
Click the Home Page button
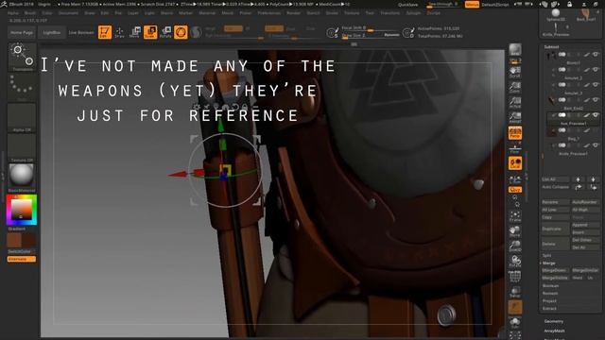(22, 33)
